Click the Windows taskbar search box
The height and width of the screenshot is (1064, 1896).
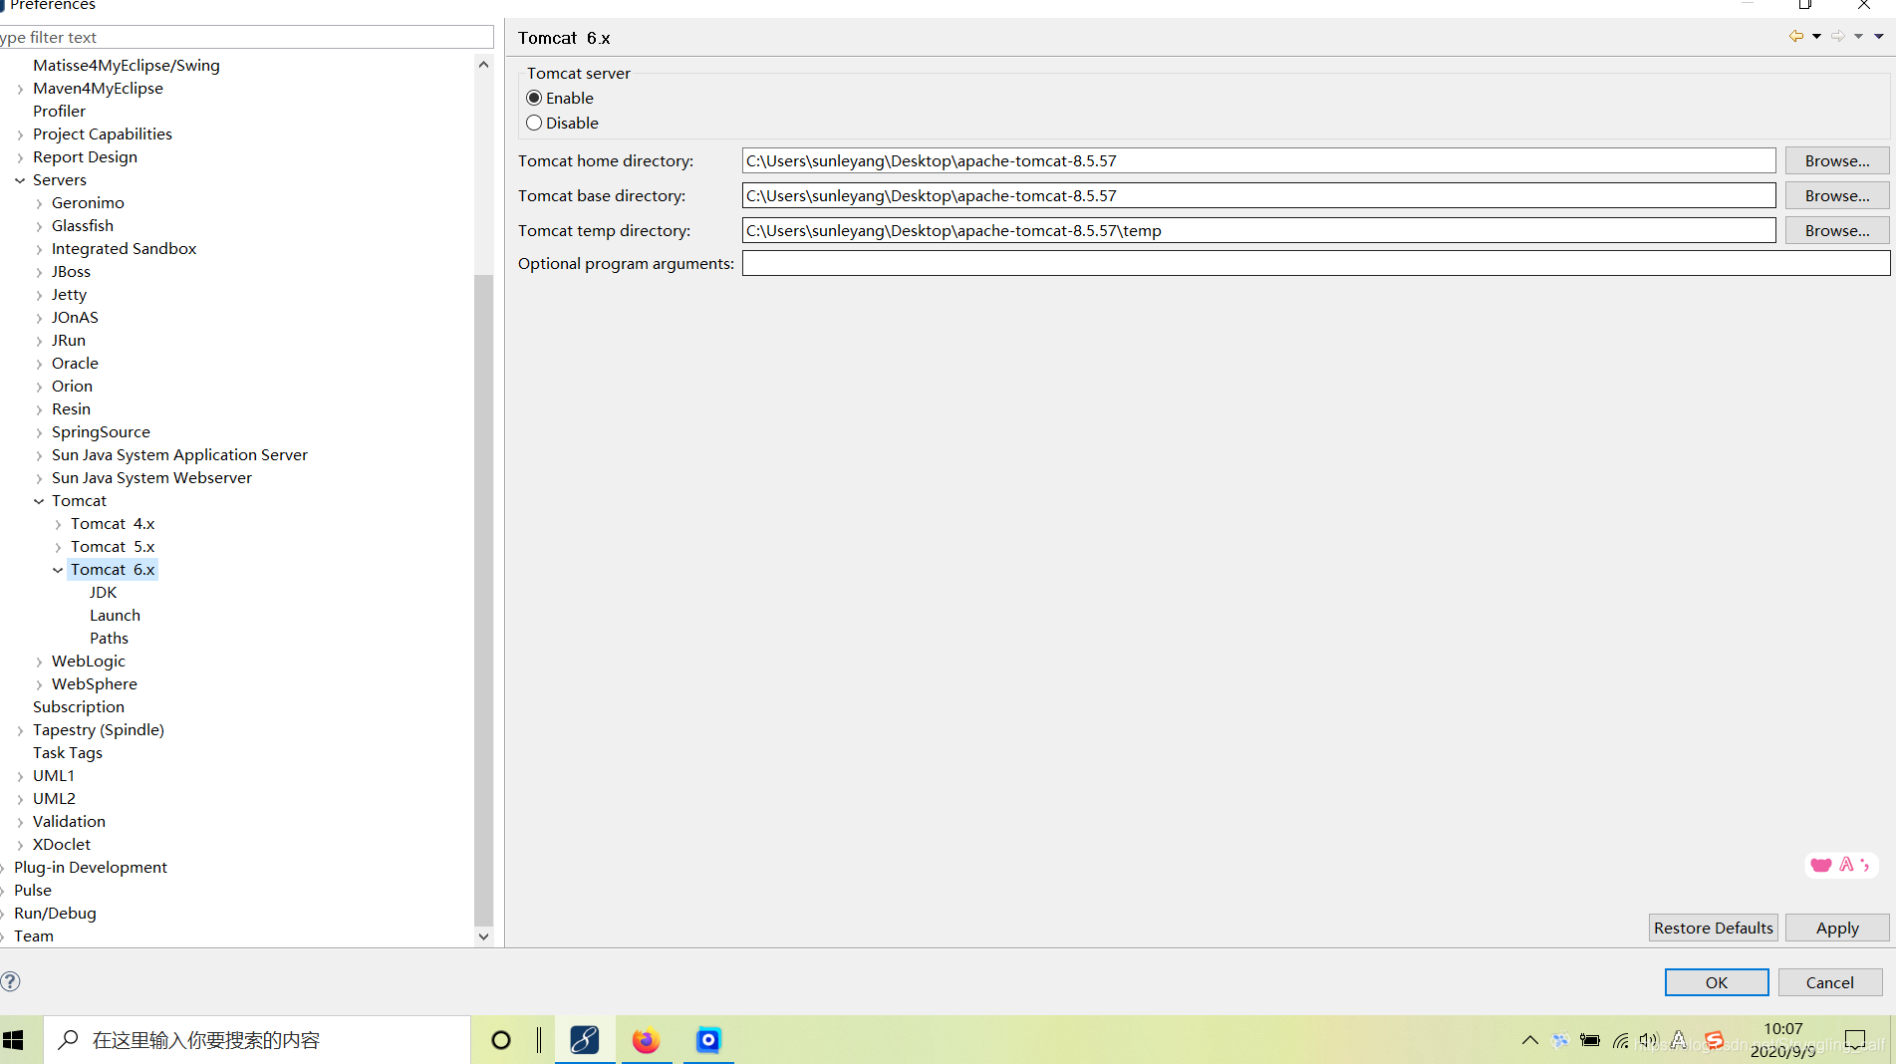[x=257, y=1040]
